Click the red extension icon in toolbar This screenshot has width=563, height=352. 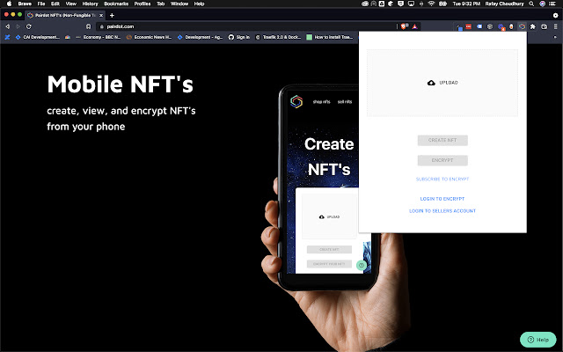[469, 26]
